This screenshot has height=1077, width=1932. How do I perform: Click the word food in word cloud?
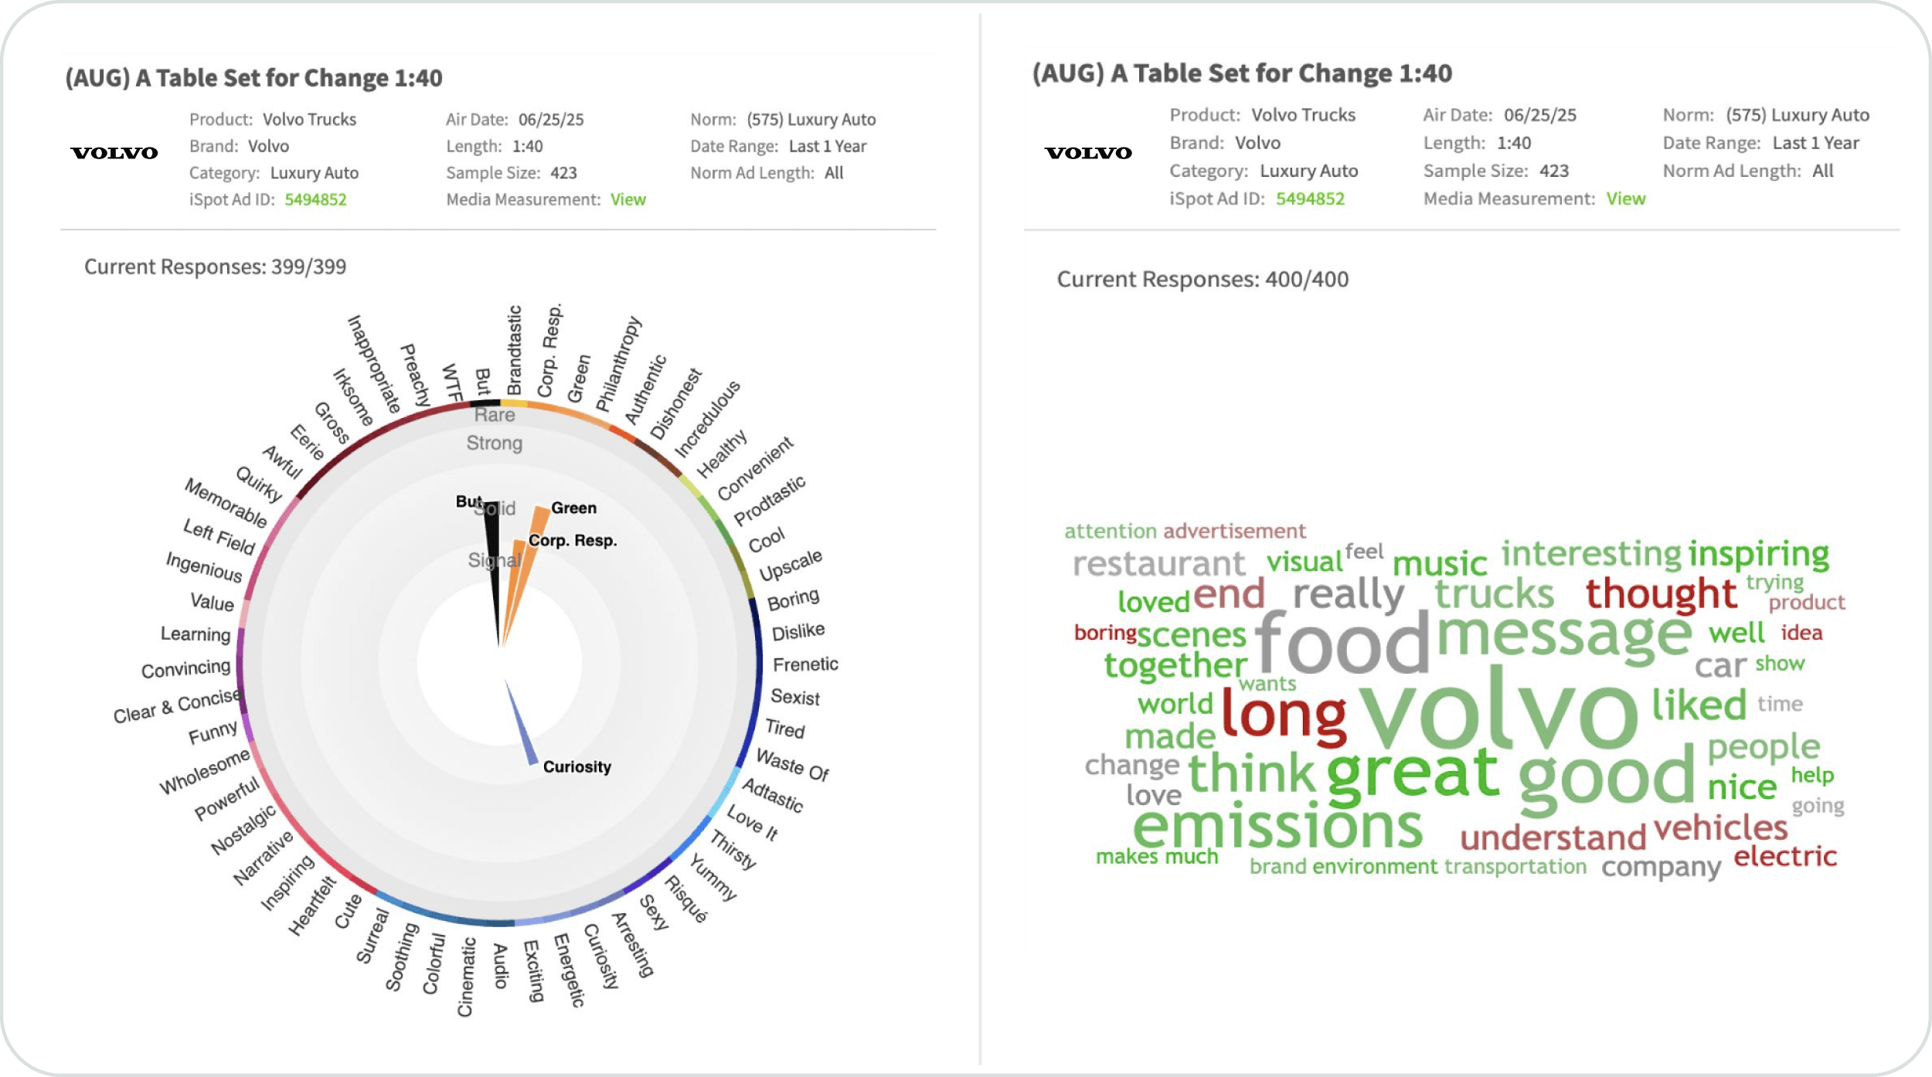pyautogui.click(x=1343, y=641)
